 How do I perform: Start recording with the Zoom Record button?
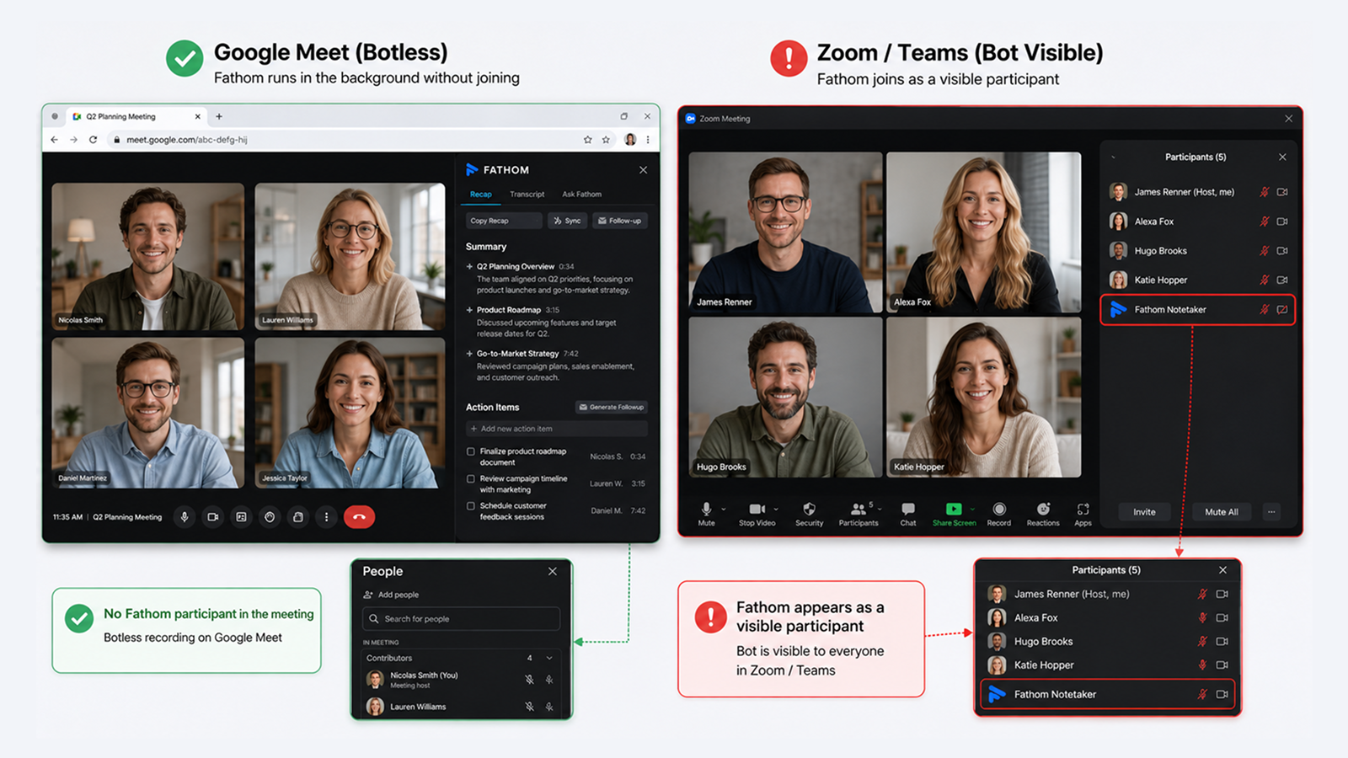click(999, 513)
